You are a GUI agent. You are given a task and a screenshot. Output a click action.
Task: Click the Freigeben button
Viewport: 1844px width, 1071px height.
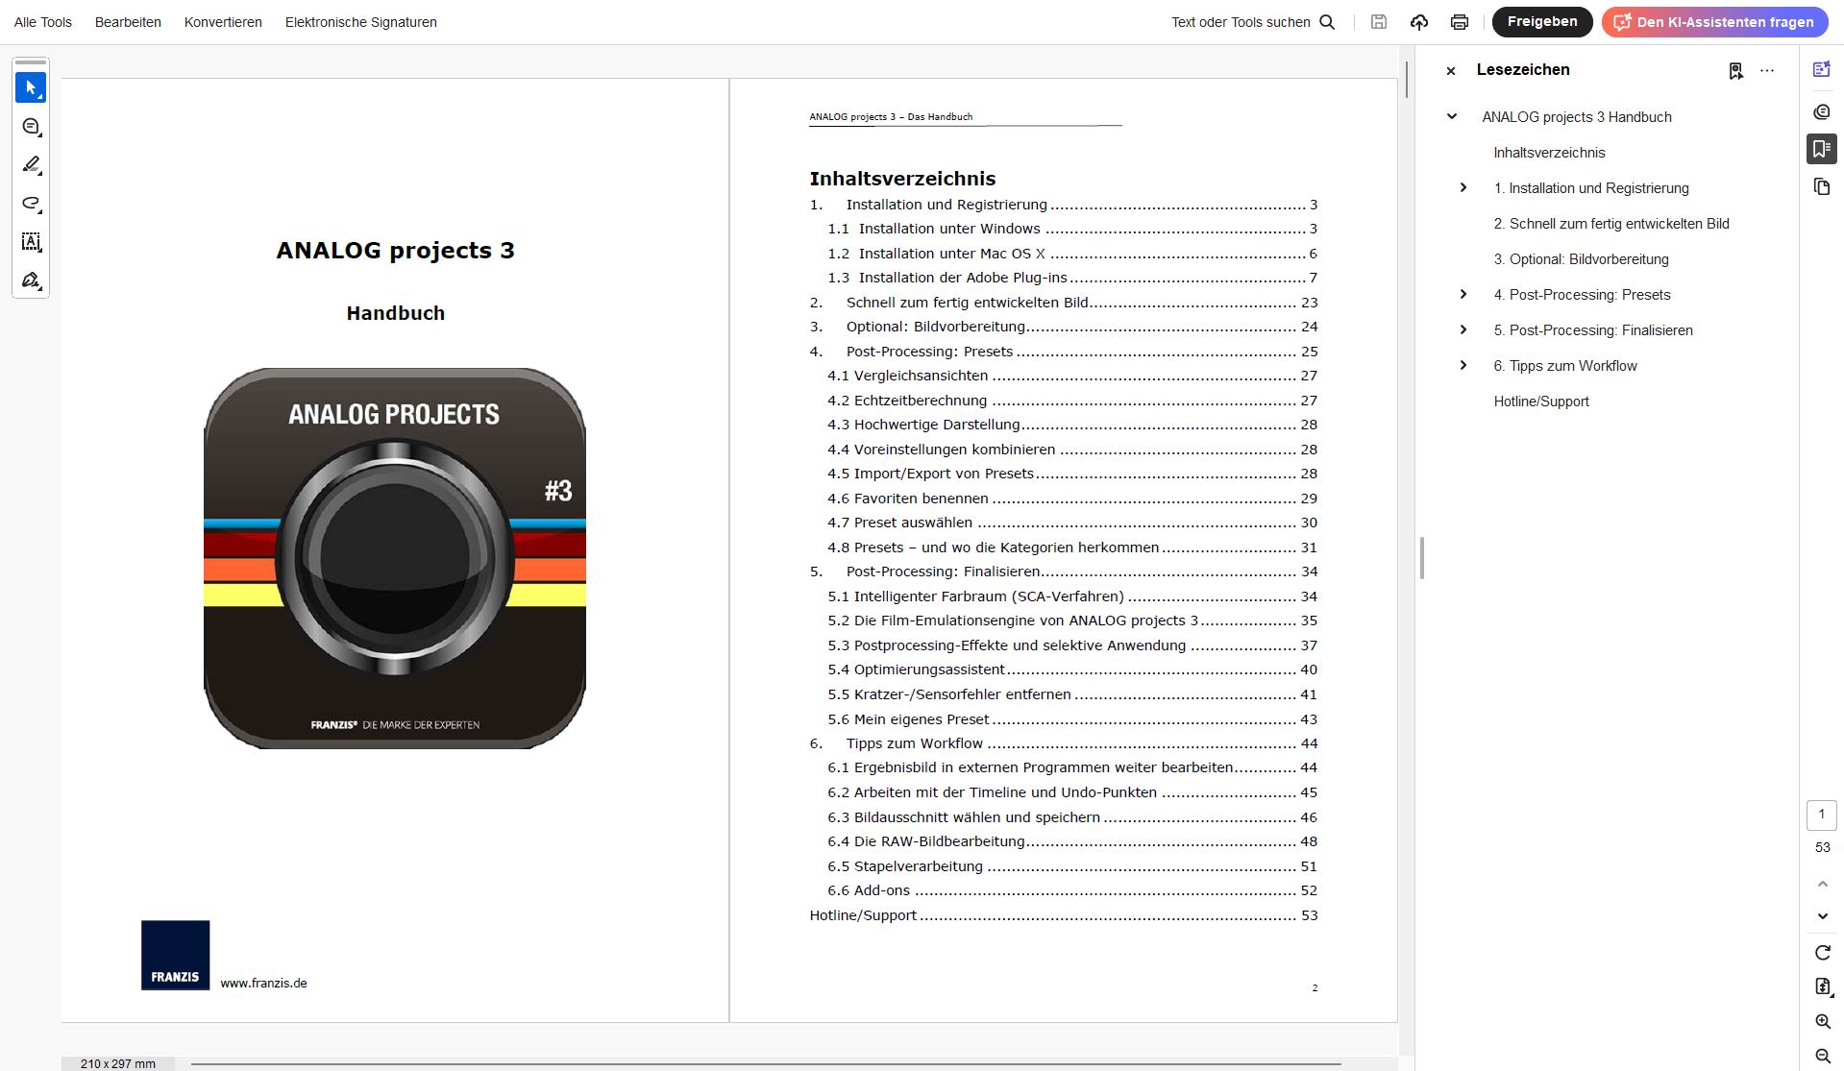tap(1542, 21)
